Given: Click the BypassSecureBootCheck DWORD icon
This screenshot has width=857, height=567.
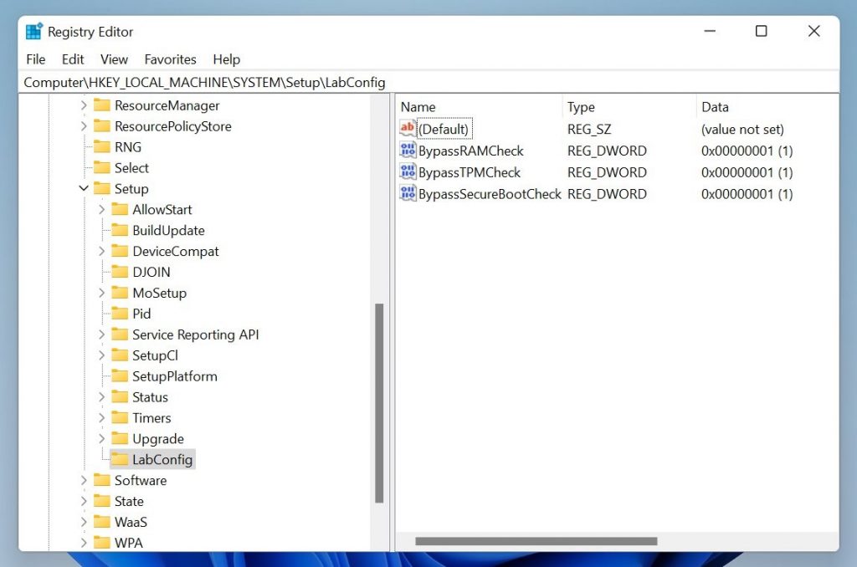Looking at the screenshot, I should pos(408,194).
